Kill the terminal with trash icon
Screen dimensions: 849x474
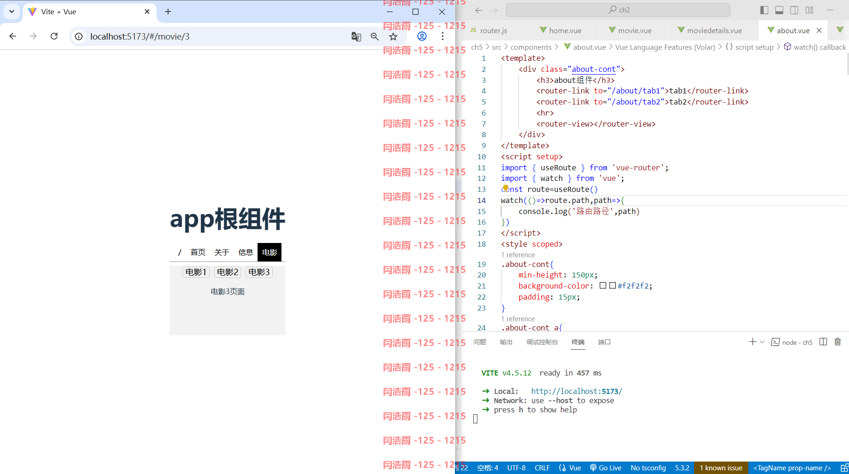point(838,342)
